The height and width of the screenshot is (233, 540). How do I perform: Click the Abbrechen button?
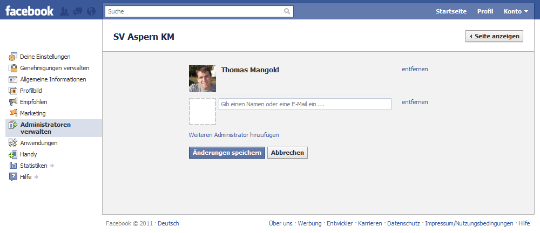pyautogui.click(x=288, y=153)
